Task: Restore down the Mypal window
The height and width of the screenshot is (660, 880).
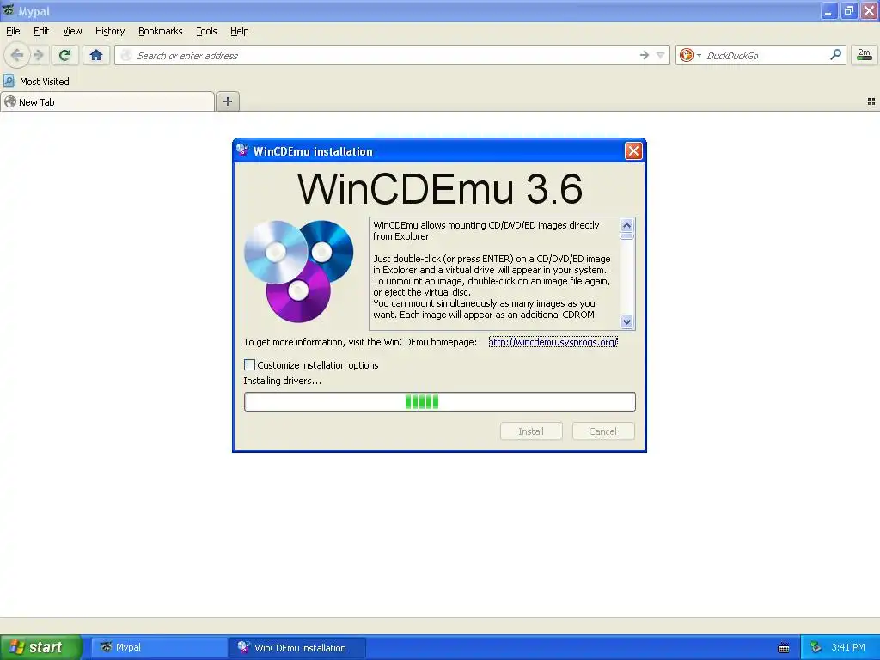Action: [x=848, y=11]
